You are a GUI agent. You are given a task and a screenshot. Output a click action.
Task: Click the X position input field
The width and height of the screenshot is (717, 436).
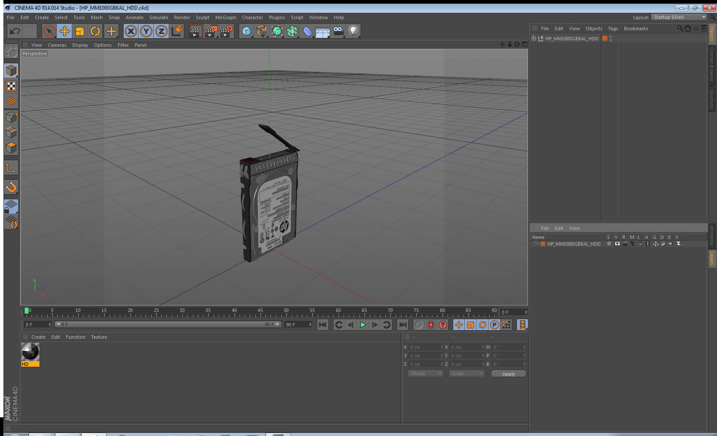click(426, 347)
